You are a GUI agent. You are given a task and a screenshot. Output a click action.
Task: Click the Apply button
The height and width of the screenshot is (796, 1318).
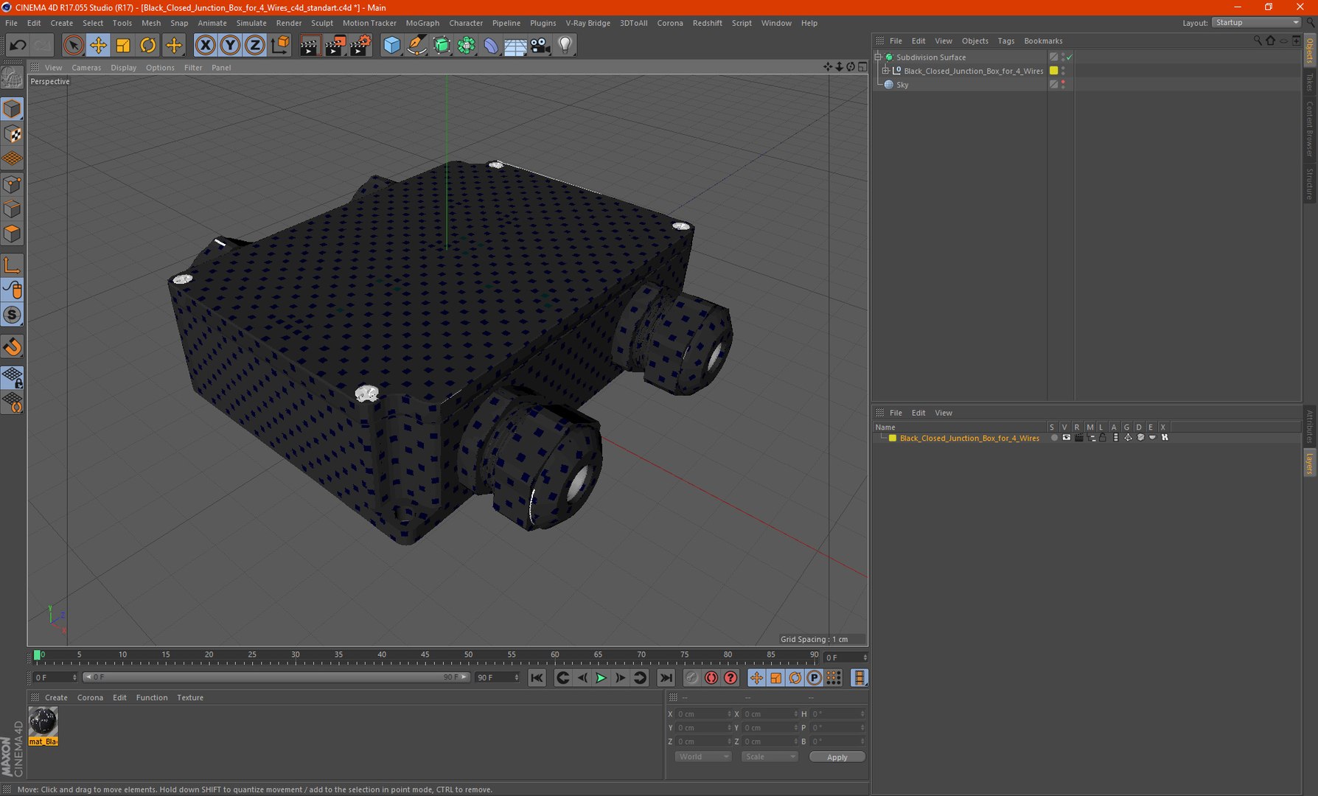[x=837, y=757]
